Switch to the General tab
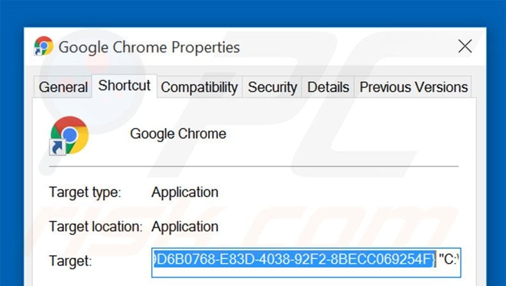This screenshot has width=506, height=286. pos(63,87)
